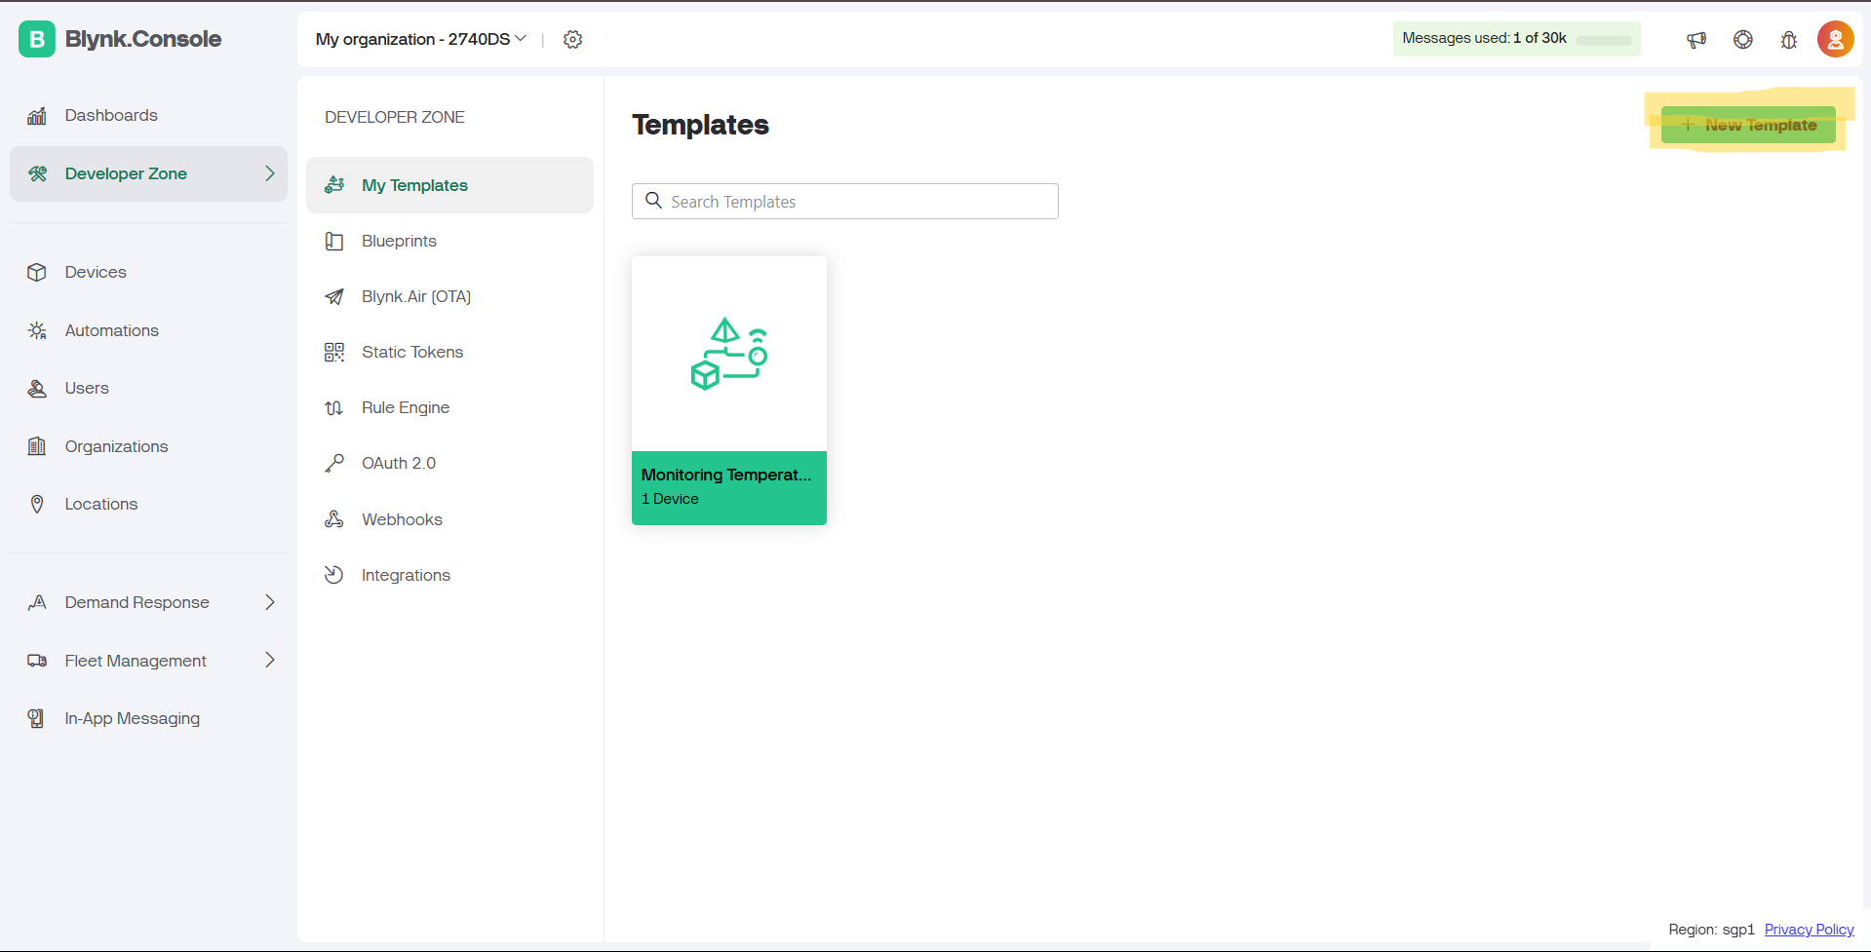The image size is (1871, 952).
Task: Click the announcements megaphone icon
Action: (x=1696, y=39)
